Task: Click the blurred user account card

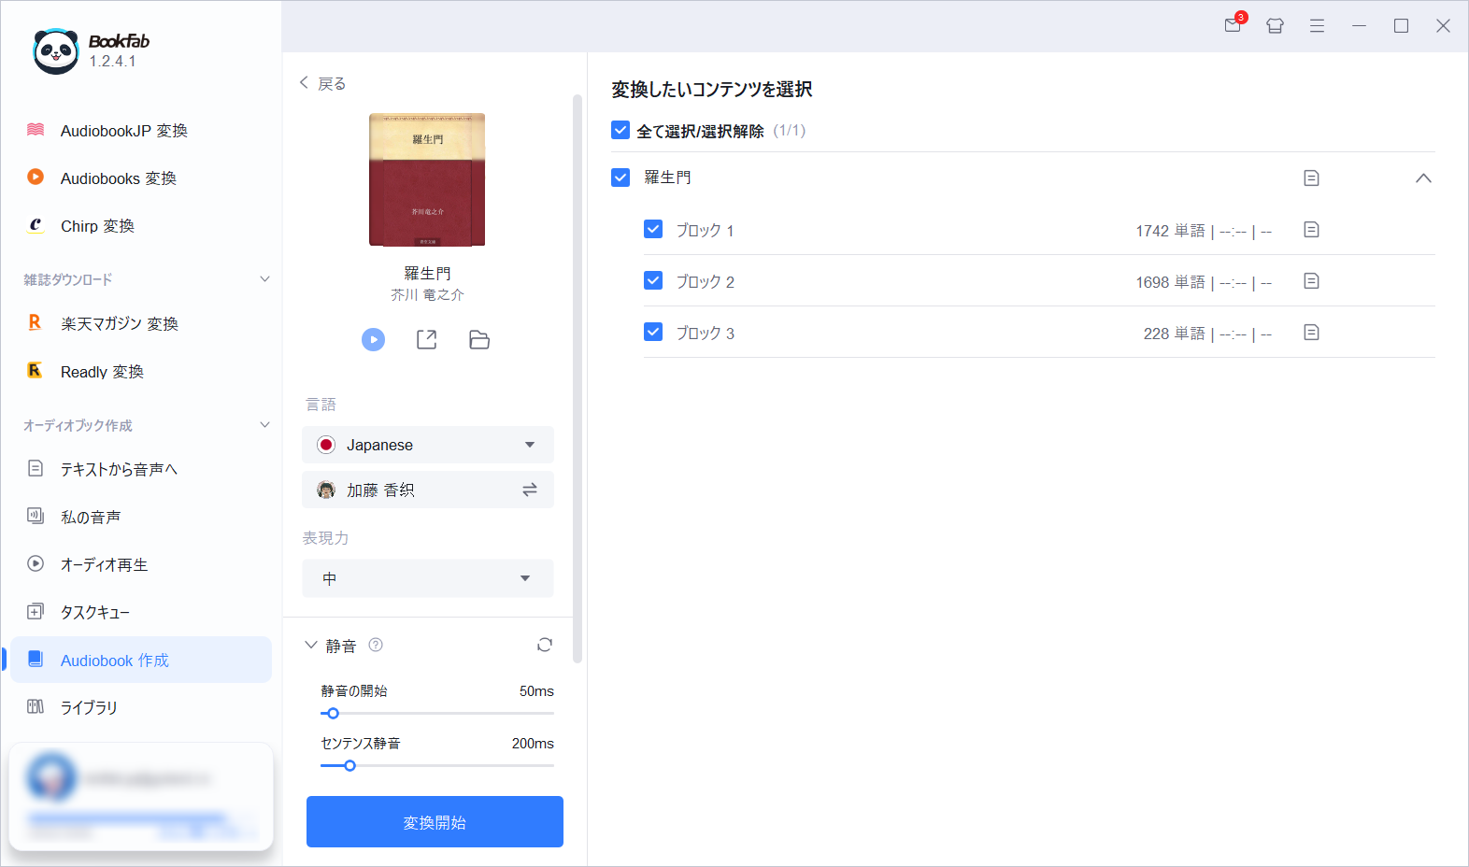Action: tap(141, 796)
